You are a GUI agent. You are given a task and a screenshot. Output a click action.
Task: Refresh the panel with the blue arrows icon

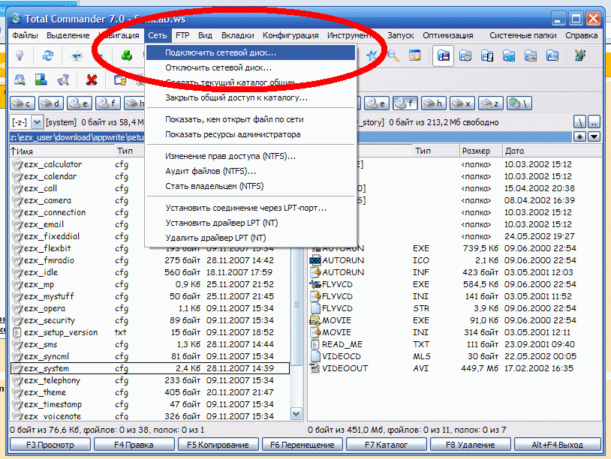pyautogui.click(x=48, y=56)
